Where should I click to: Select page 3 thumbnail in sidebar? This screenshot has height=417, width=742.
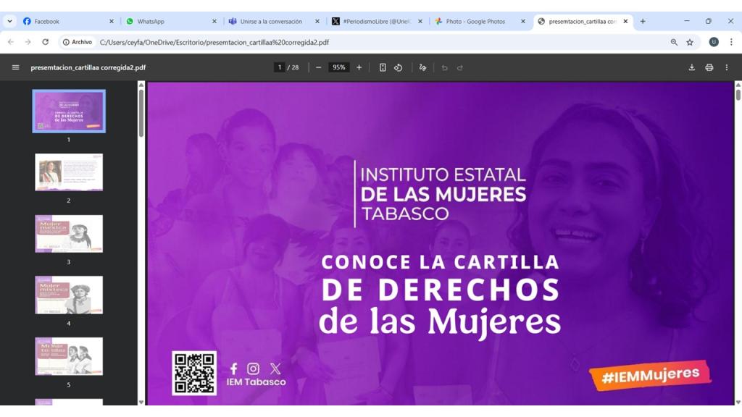coord(69,234)
